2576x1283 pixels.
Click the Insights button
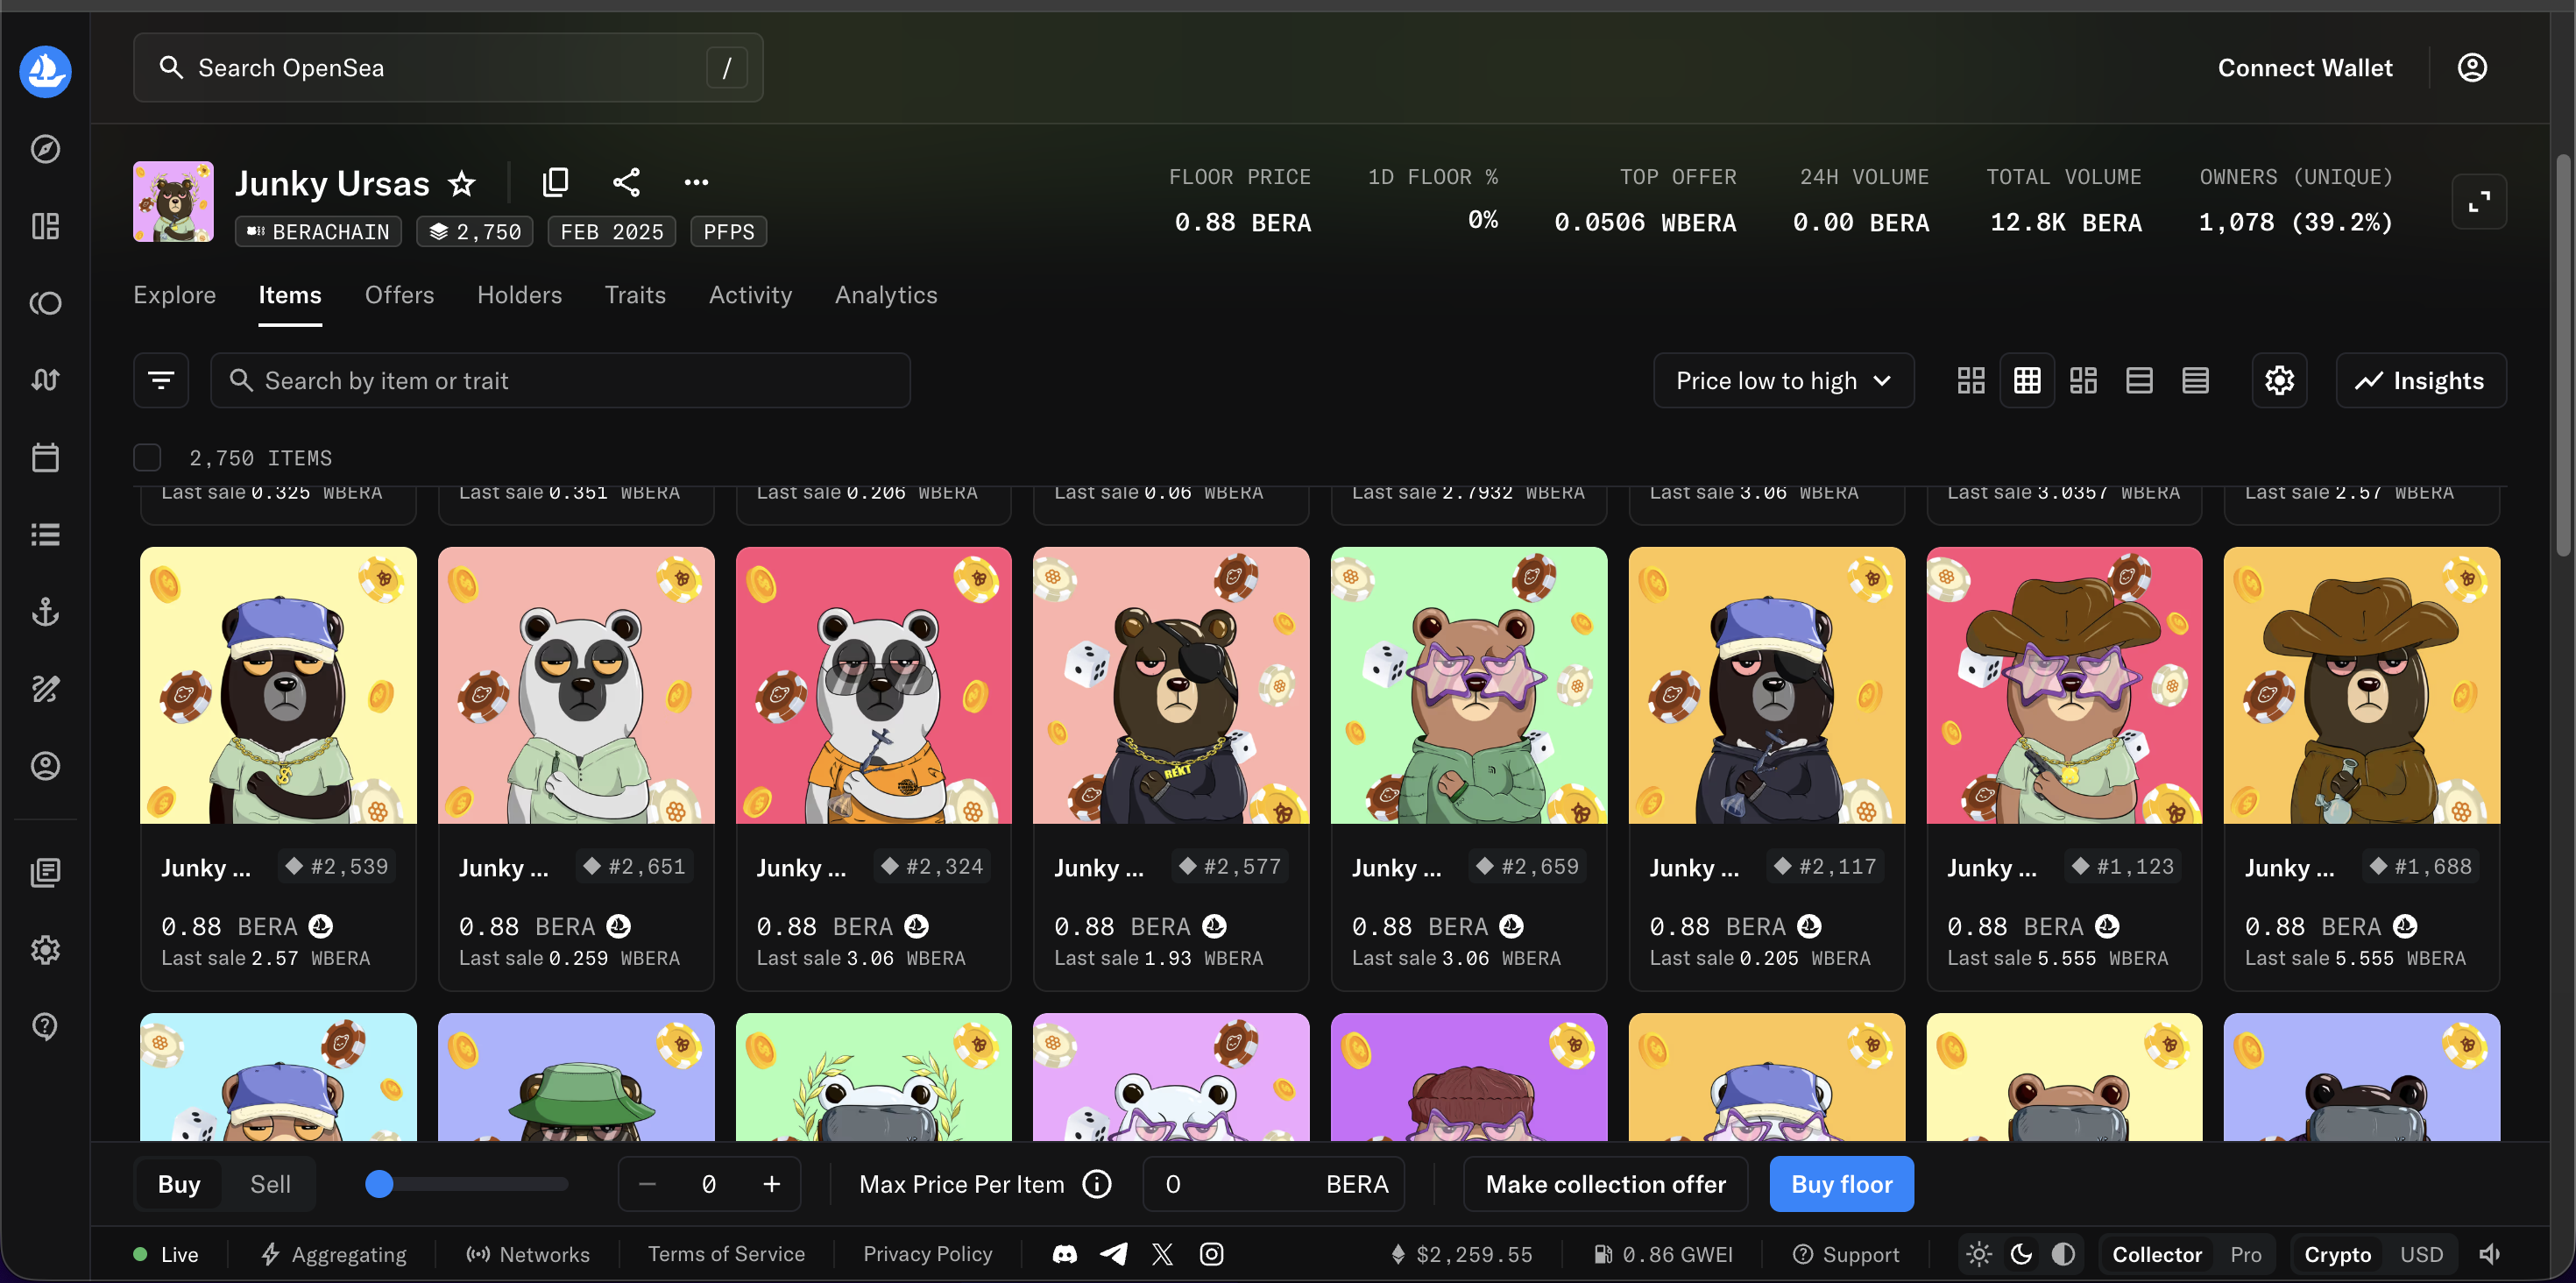2421,380
